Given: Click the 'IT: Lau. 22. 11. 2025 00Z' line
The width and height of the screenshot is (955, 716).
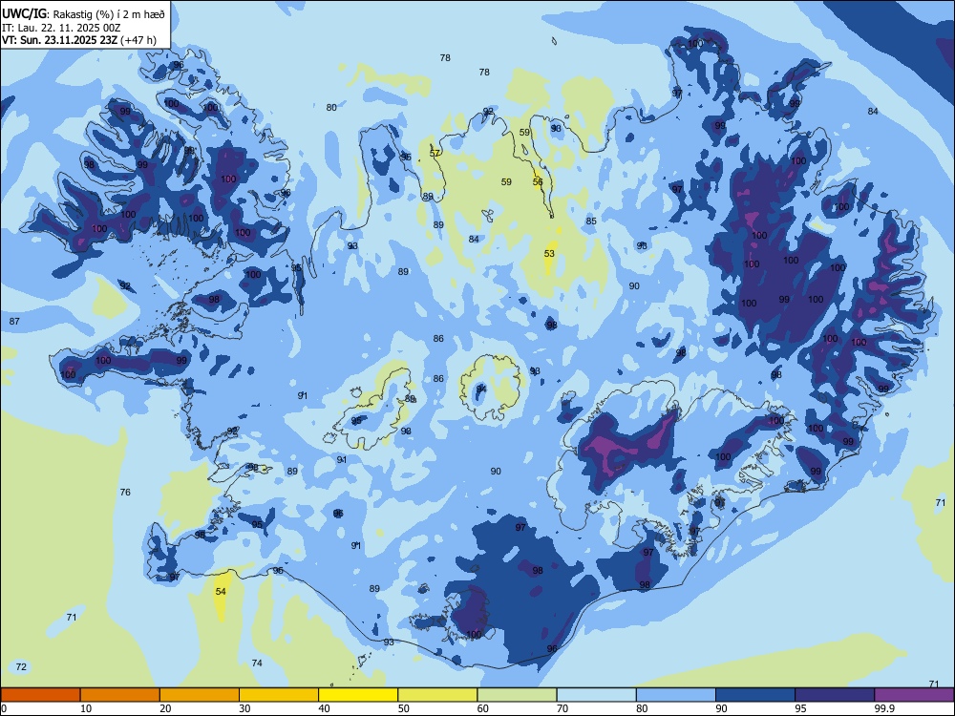Looking at the screenshot, I should [61, 28].
